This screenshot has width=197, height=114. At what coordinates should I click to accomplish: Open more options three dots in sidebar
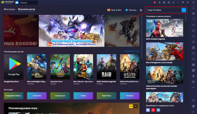point(194,87)
